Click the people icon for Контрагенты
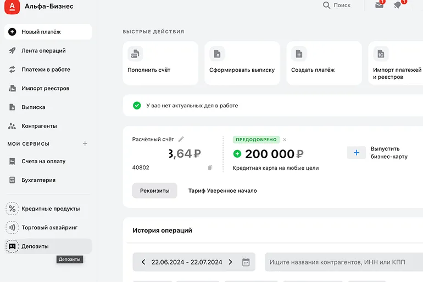This screenshot has width=423, height=282. (x=12, y=126)
